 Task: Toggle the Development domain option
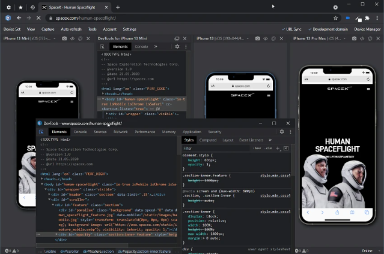pyautogui.click(x=328, y=29)
